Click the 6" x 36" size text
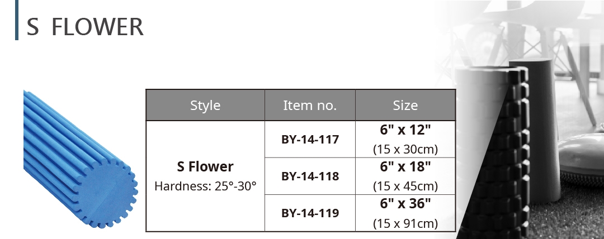 pos(405,203)
